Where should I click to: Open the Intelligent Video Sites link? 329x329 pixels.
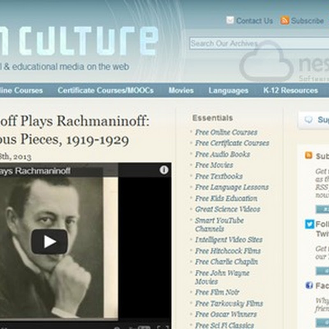coord(229,240)
